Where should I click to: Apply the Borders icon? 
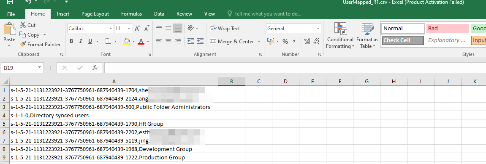[108, 41]
